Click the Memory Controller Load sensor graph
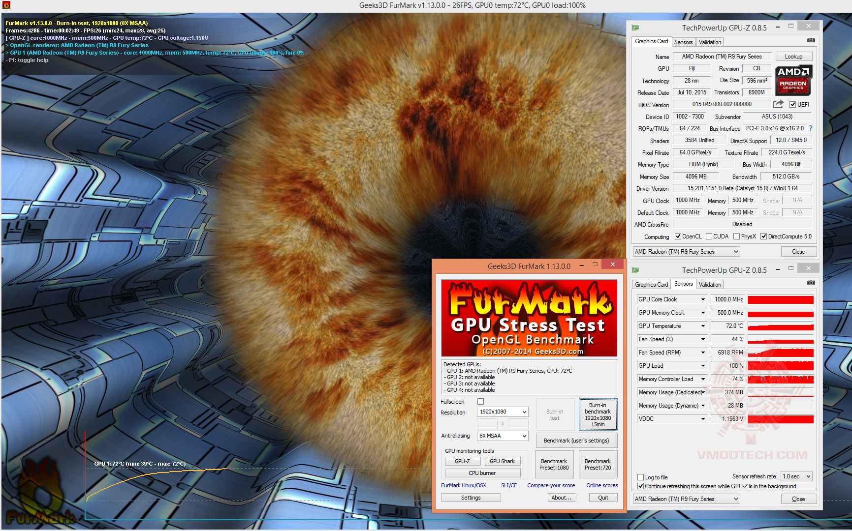 pos(781,380)
